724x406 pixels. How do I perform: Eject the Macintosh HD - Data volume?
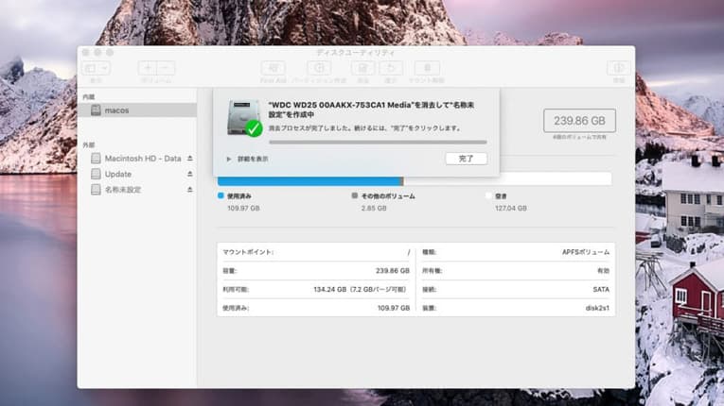click(189, 159)
